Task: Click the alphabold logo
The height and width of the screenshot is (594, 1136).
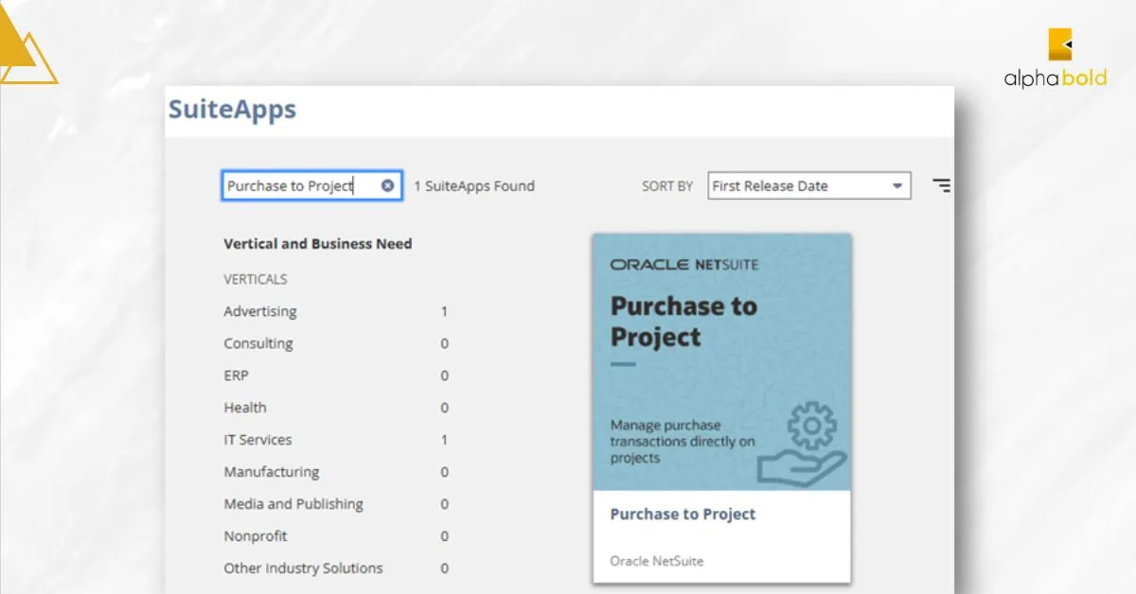Action: tap(1056, 59)
